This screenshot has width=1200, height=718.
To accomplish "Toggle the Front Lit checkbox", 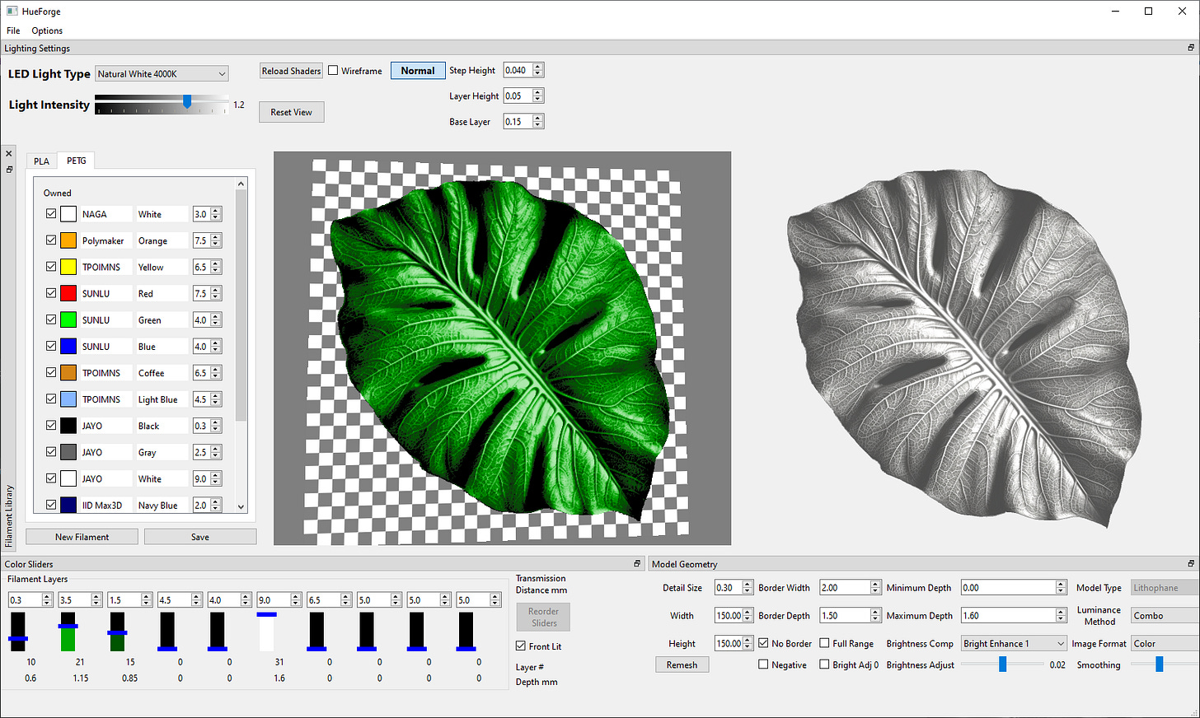I will [521, 646].
